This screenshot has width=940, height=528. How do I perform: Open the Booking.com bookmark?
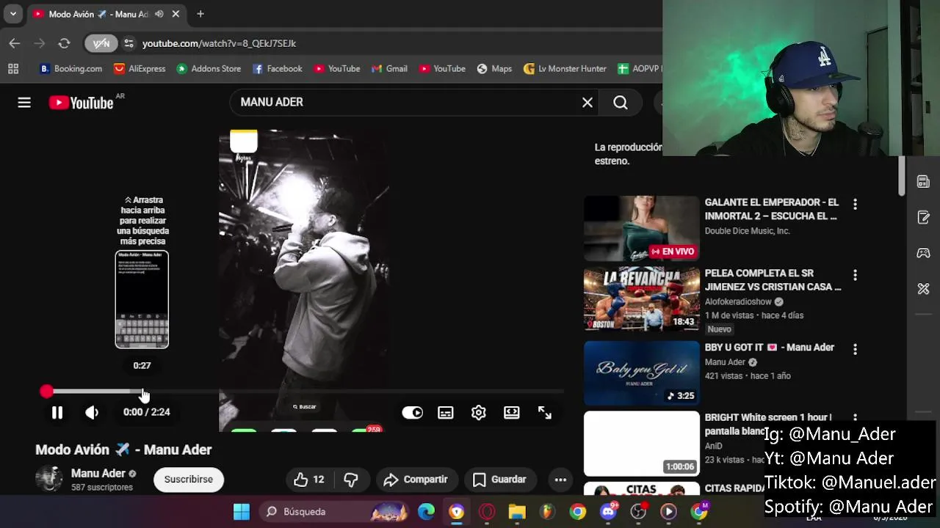pos(70,69)
